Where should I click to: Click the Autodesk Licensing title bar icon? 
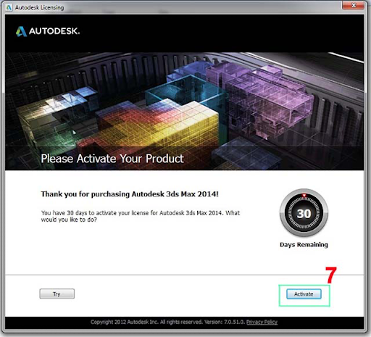pyautogui.click(x=9, y=7)
